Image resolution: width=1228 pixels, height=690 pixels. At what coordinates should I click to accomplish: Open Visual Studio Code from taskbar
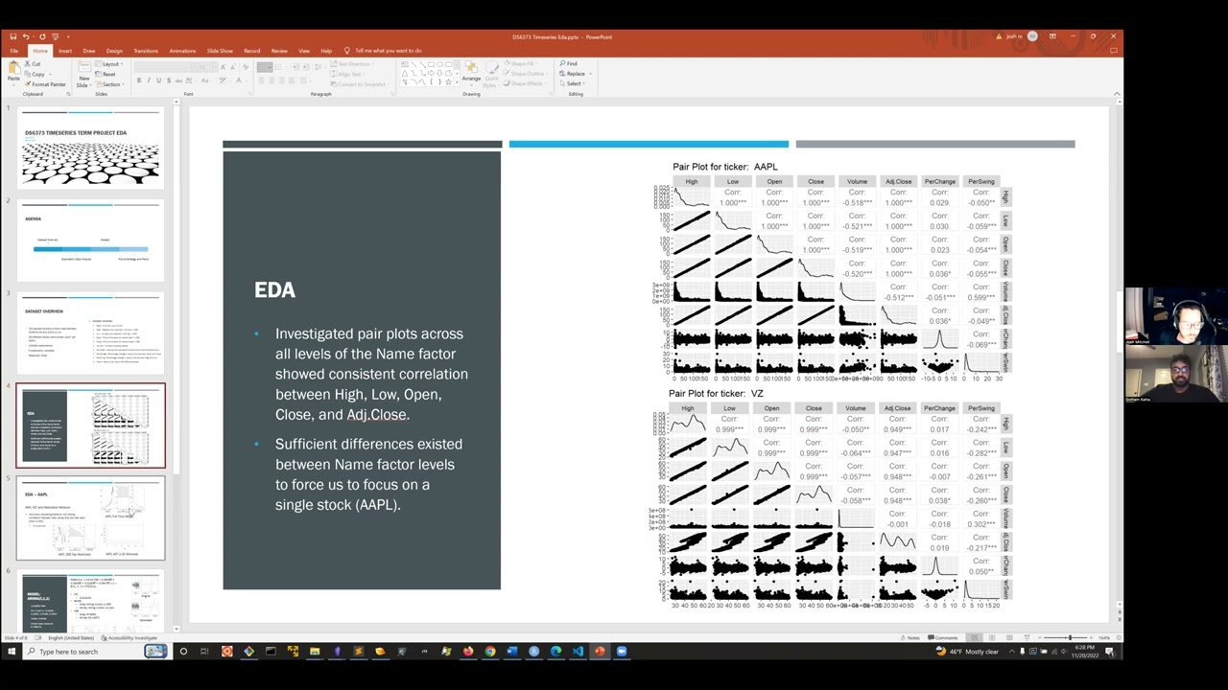578,652
